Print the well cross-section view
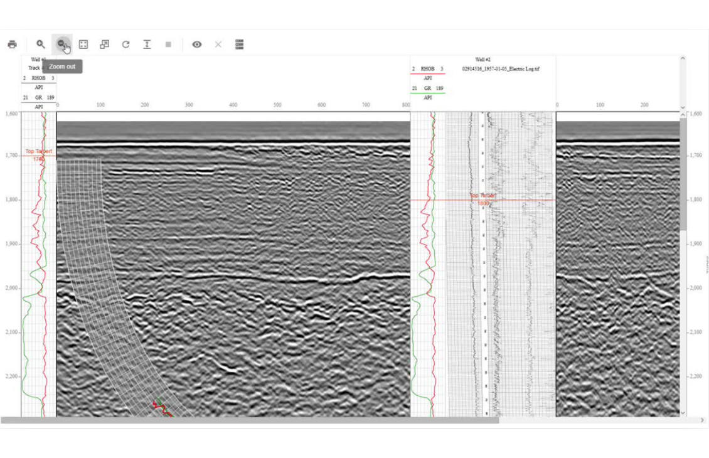 coord(12,45)
